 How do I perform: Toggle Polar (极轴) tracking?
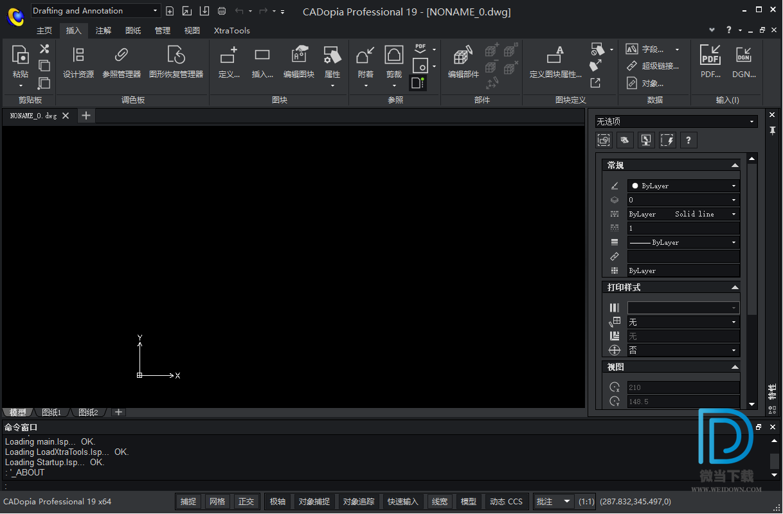[278, 502]
